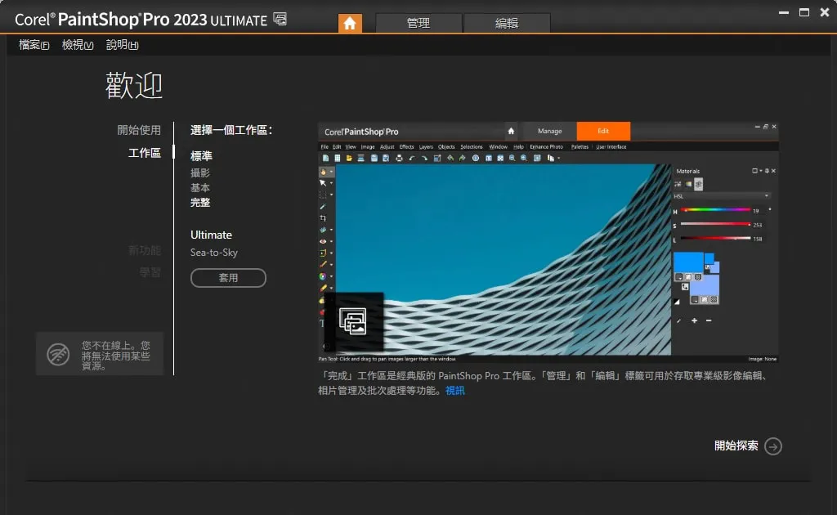The image size is (837, 515).
Task: Open the 新功能 section
Action: point(145,250)
